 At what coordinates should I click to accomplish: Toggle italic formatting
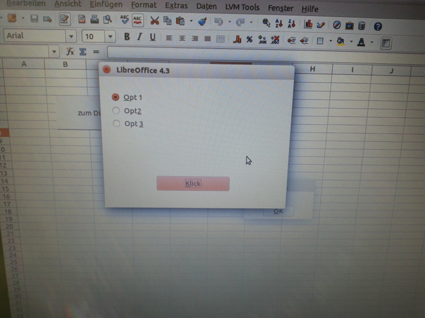140,37
